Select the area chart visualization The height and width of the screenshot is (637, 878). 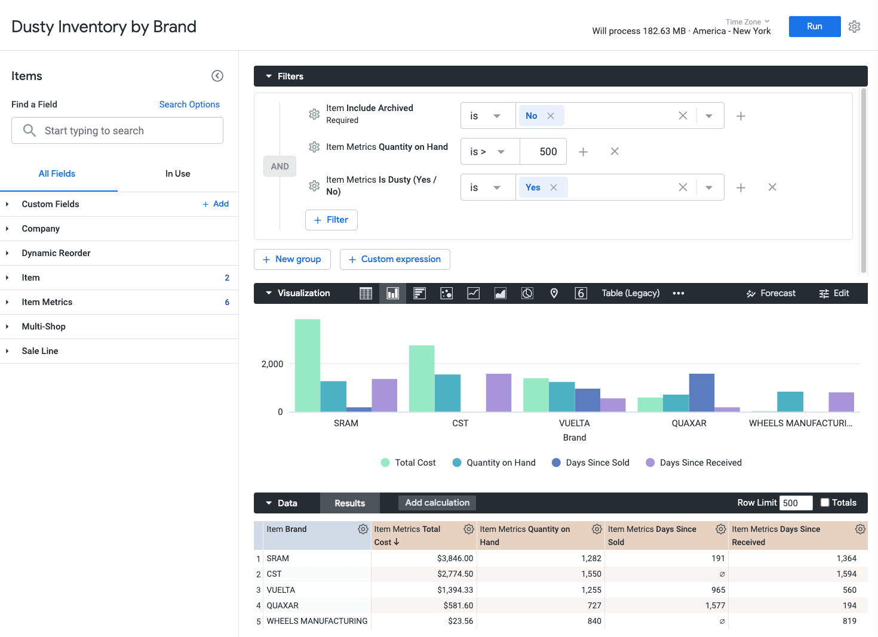pyautogui.click(x=500, y=293)
